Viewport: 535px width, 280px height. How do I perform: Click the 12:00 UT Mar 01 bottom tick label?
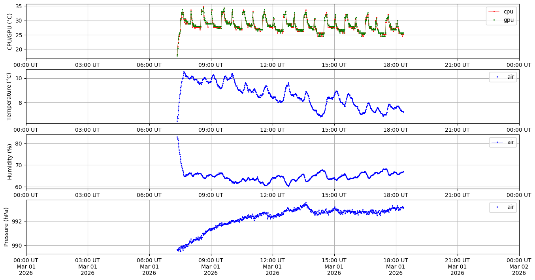[272, 267]
